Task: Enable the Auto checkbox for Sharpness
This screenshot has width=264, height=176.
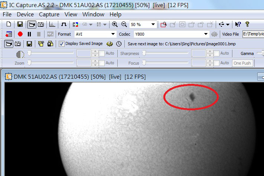Action: [x=216, y=53]
